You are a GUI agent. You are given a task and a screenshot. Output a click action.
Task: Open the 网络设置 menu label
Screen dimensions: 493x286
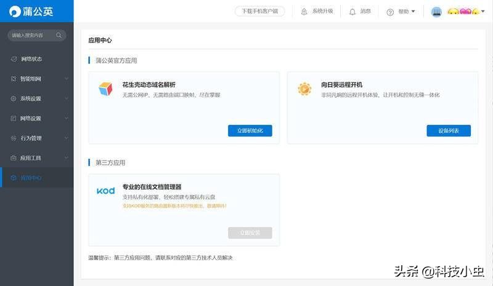click(x=30, y=118)
